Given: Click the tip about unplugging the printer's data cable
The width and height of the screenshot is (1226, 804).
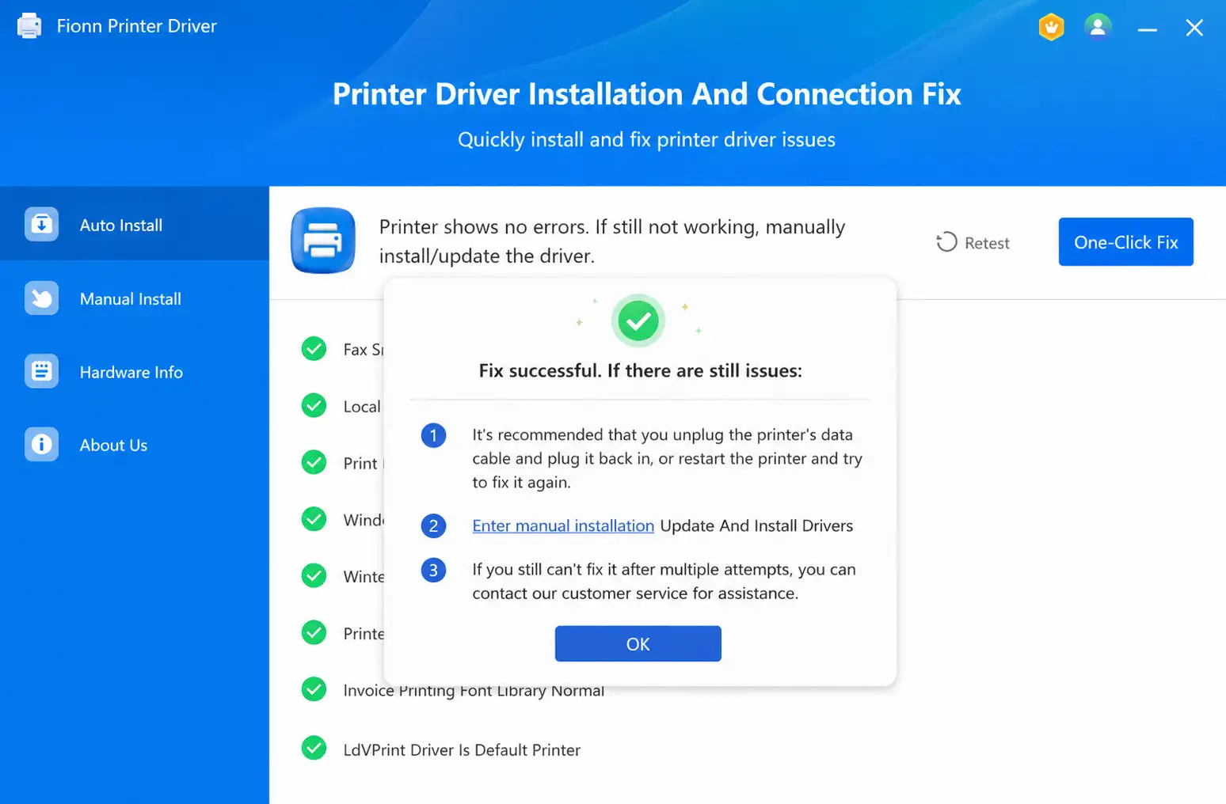Looking at the screenshot, I should pos(667,459).
